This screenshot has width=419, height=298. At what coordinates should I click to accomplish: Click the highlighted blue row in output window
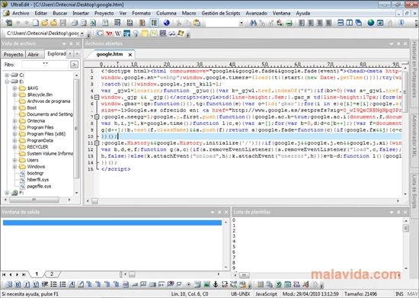coord(112,223)
